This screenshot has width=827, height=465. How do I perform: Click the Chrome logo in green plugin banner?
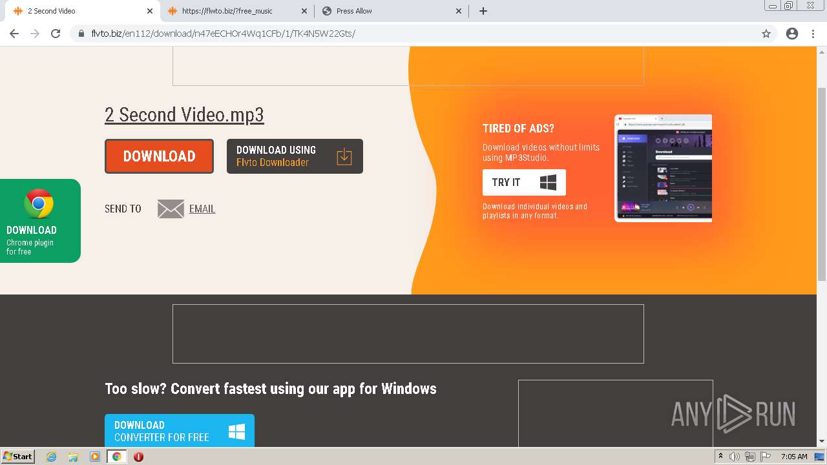[39, 204]
